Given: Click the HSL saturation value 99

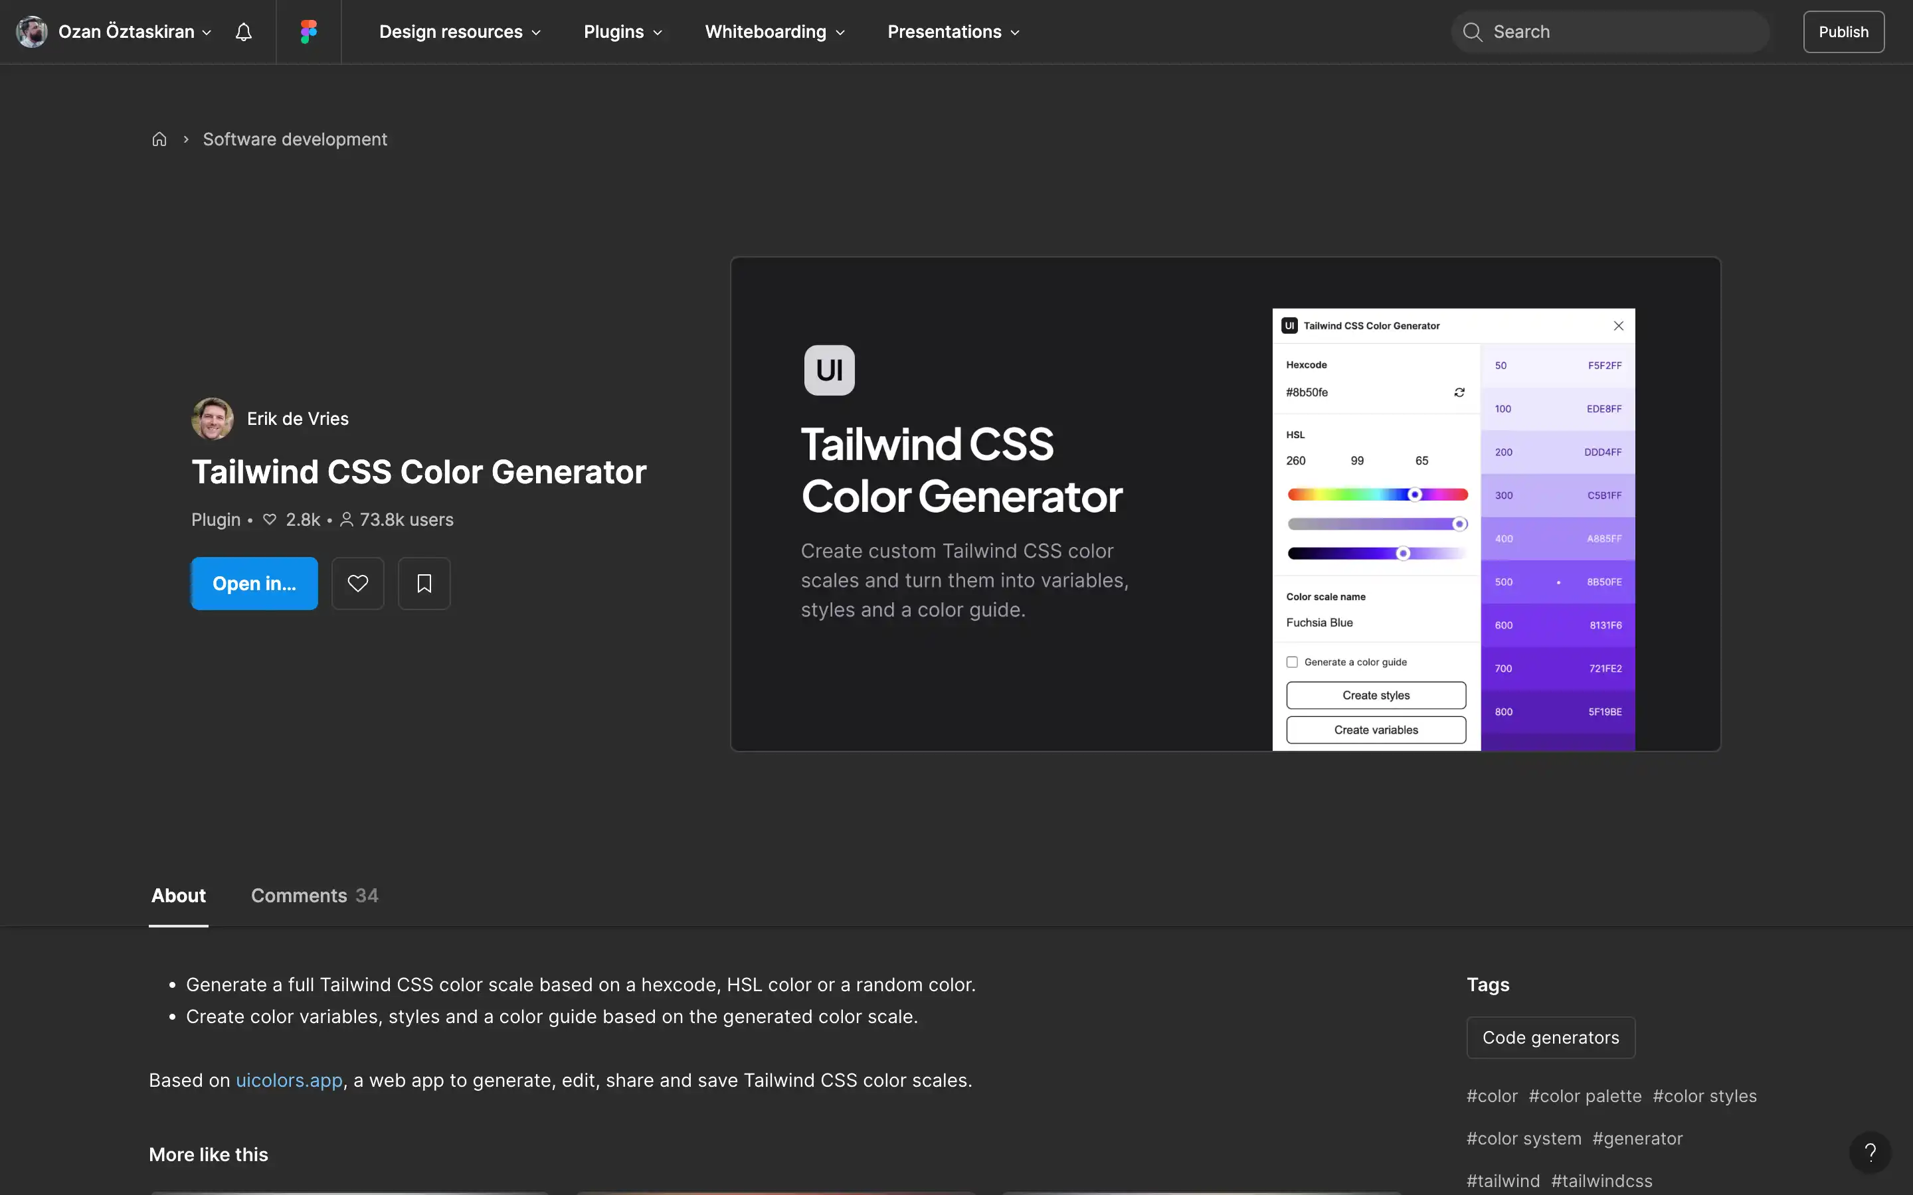Looking at the screenshot, I should (x=1357, y=461).
